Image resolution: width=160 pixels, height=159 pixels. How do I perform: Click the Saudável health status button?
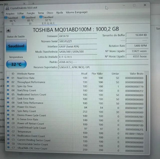(16, 46)
